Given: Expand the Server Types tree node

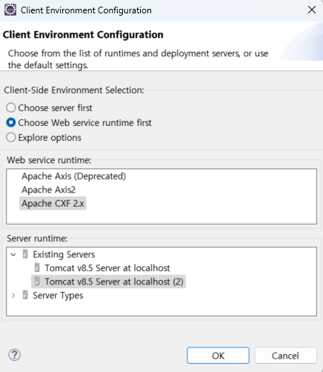Looking at the screenshot, I should 13,296.
